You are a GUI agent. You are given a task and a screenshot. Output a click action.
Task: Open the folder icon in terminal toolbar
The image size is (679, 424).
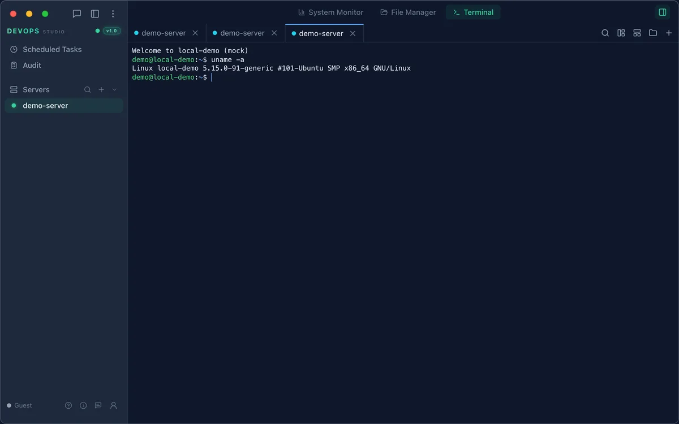(x=652, y=33)
